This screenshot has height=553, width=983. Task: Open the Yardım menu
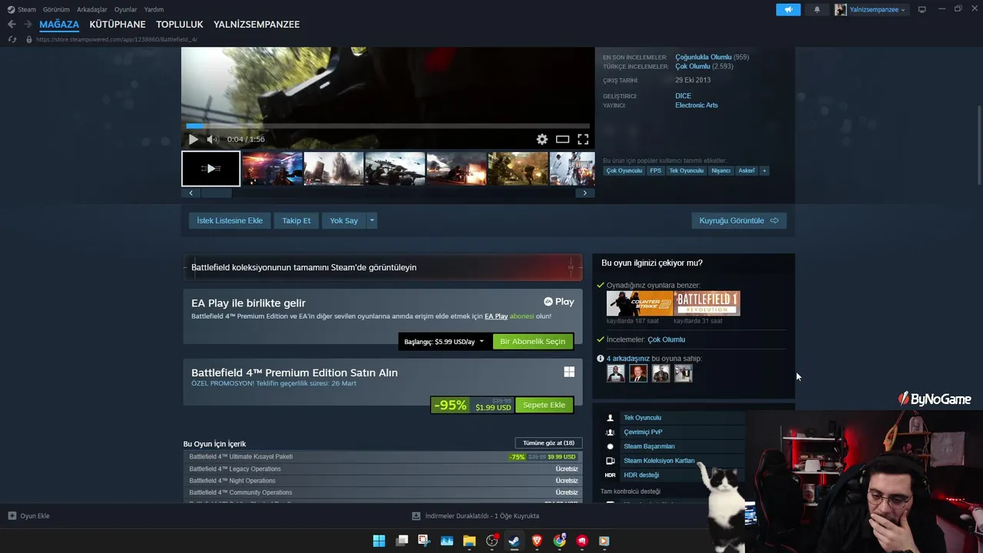154,10
